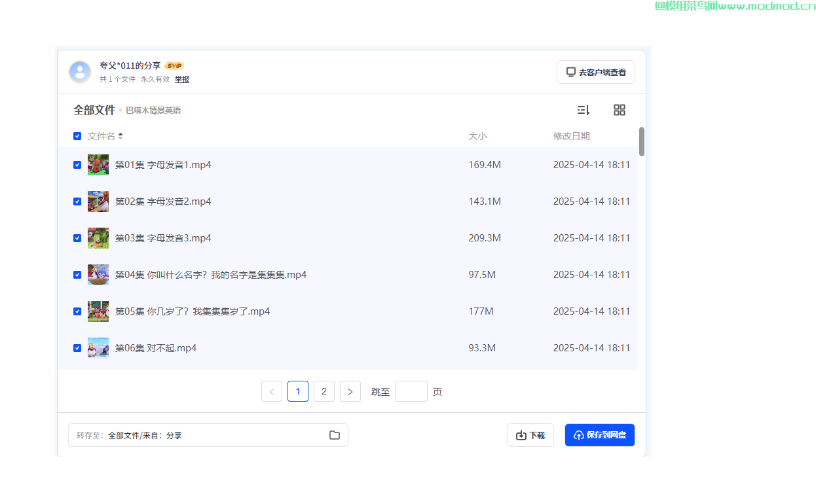This screenshot has height=490, width=816.
Task: Uncheck 第01集 字母发音1.mp4 checkbox
Action: 77,165
